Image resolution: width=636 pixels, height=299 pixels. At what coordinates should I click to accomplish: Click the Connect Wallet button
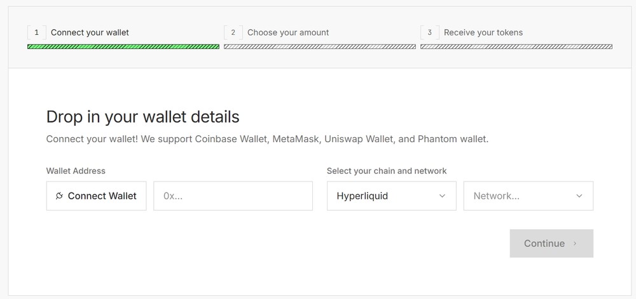pyautogui.click(x=96, y=196)
